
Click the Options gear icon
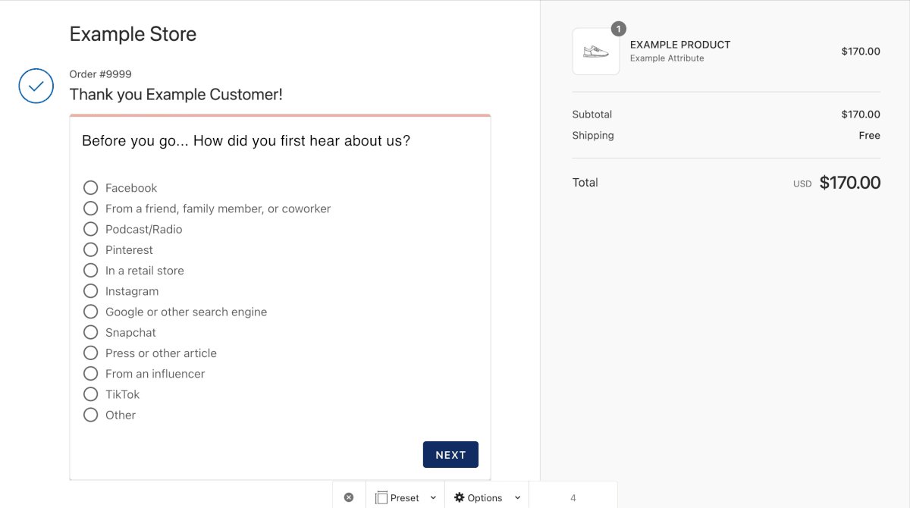tap(459, 497)
